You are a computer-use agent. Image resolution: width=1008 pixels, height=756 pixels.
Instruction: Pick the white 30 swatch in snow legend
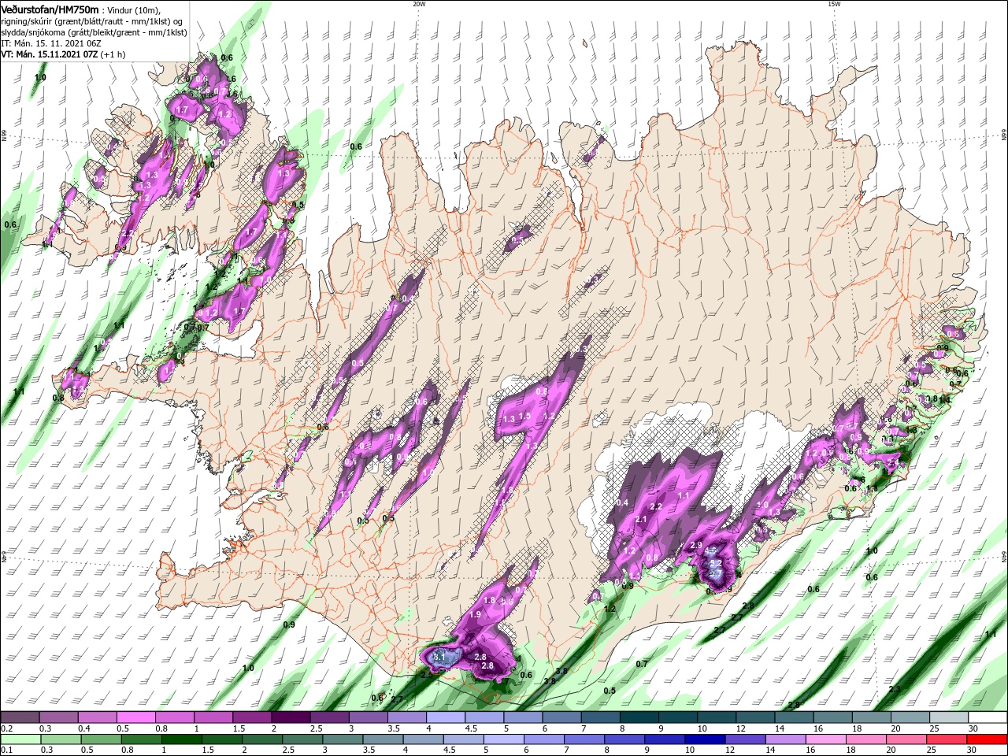coord(988,717)
